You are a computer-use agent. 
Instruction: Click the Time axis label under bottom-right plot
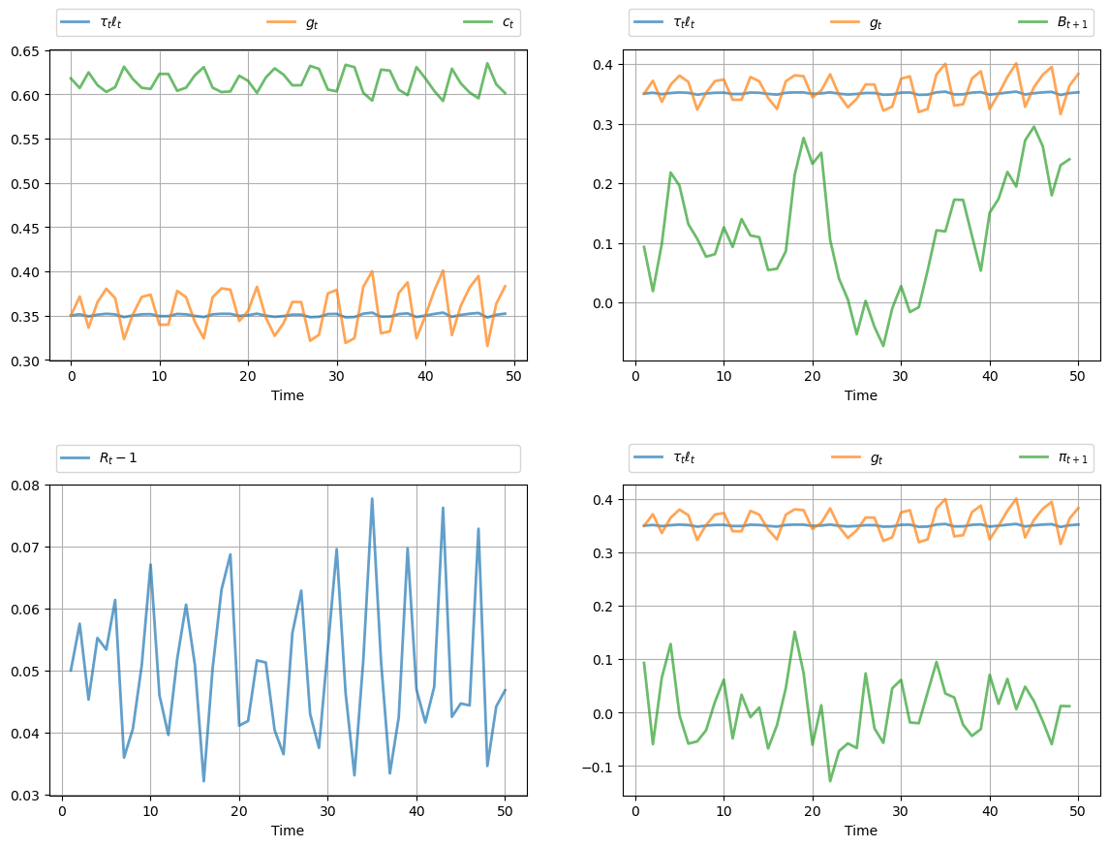tap(860, 831)
